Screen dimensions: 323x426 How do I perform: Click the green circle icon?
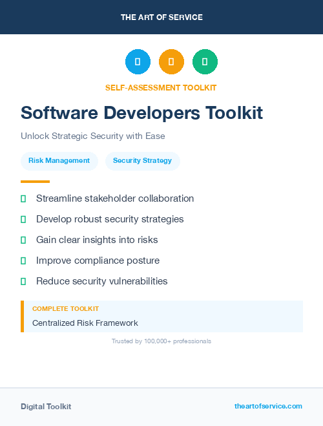pyautogui.click(x=205, y=61)
